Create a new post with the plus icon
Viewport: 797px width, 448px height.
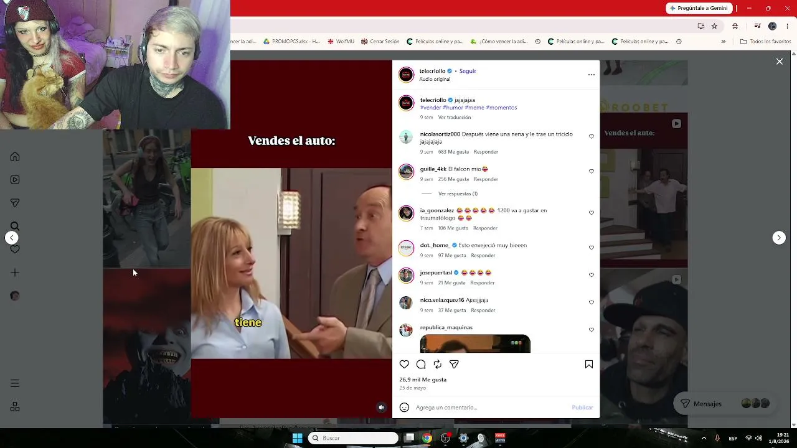(15, 273)
